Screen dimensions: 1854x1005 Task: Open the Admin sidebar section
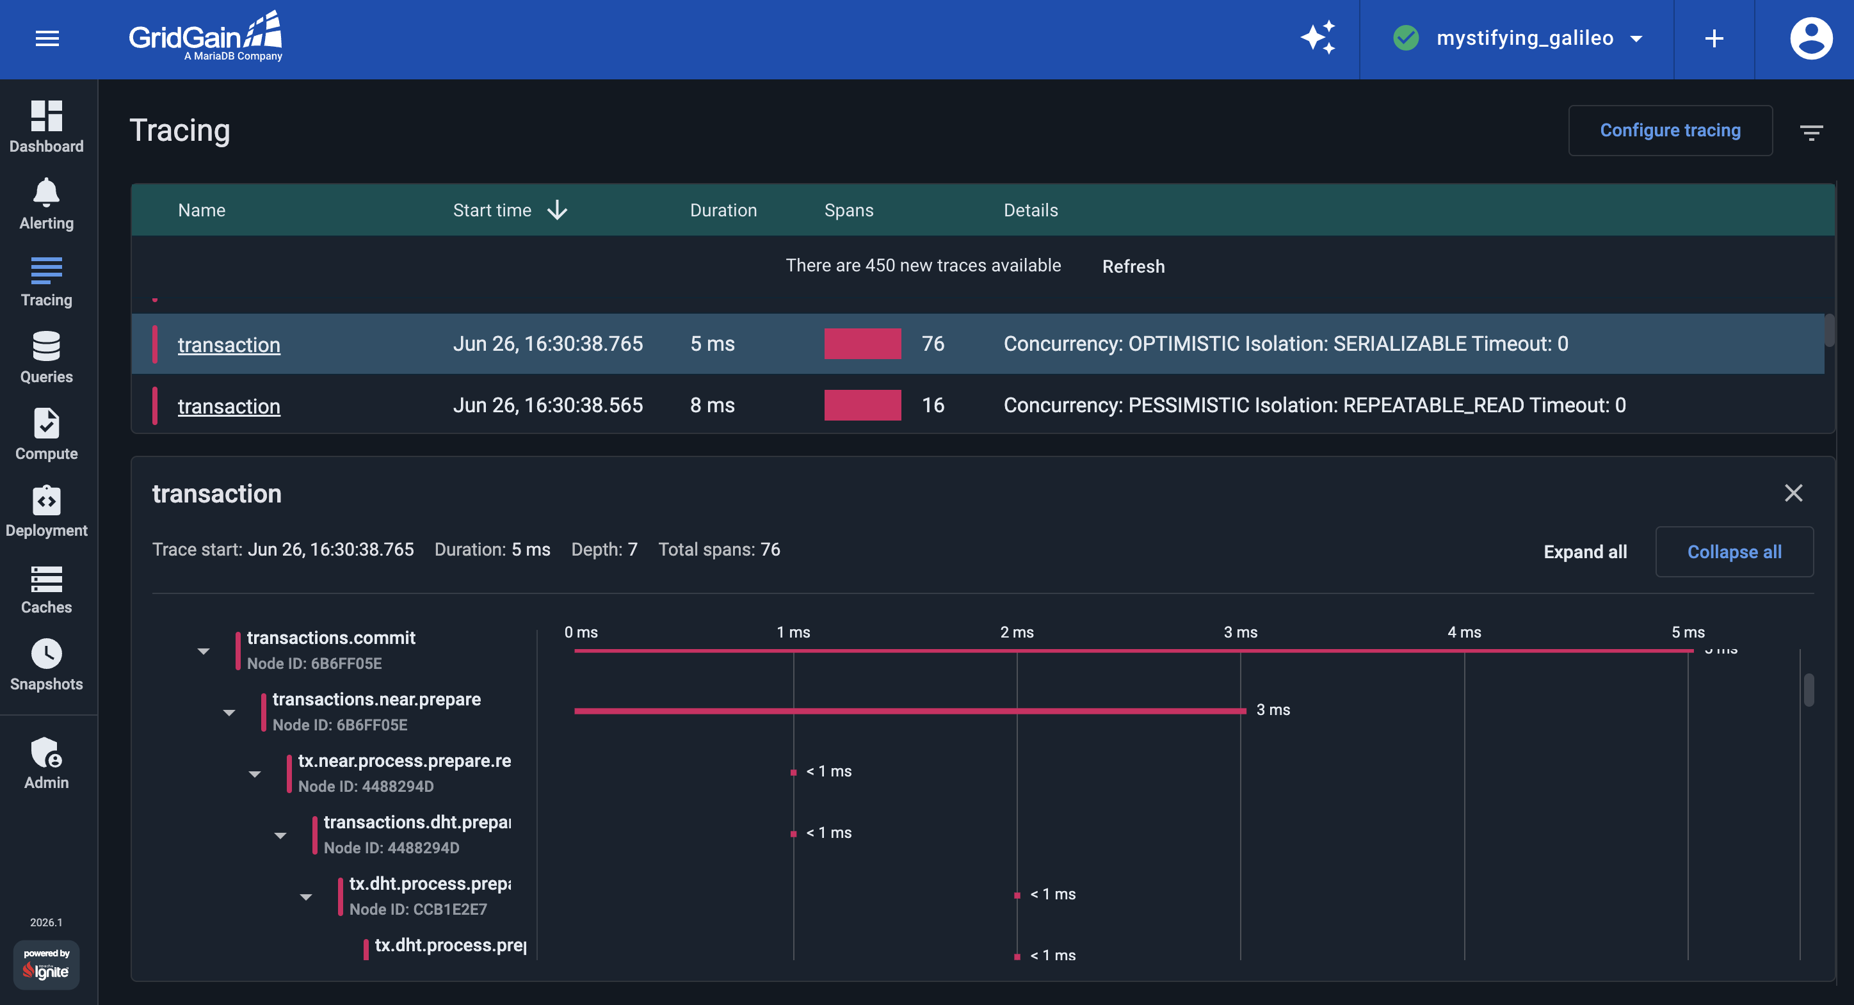47,764
